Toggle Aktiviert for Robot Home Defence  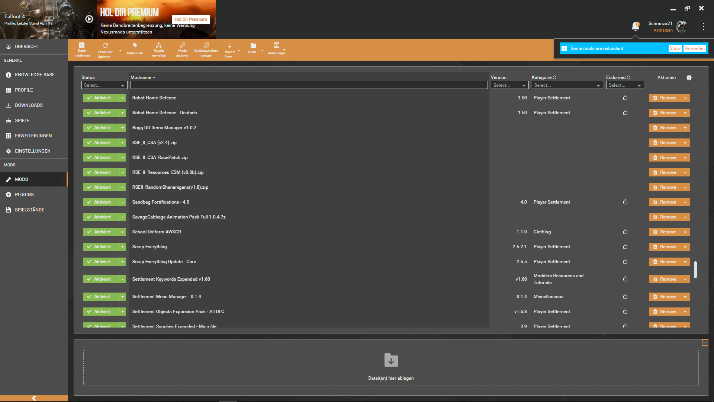pyautogui.click(x=101, y=98)
